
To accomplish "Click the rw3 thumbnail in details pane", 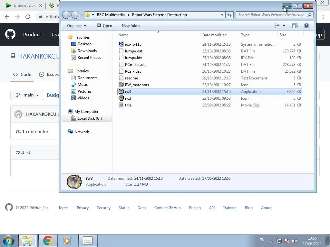I will click(74, 181).
